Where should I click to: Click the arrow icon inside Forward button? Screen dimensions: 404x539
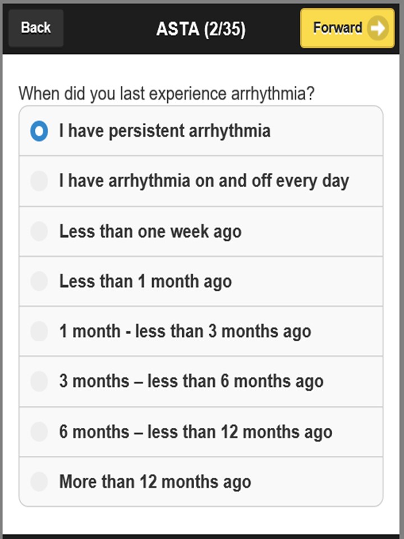tap(378, 28)
